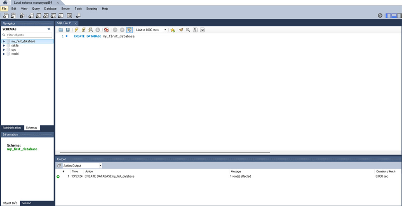
Task: Refresh the schemas list in Navigator
Action: coord(49,29)
